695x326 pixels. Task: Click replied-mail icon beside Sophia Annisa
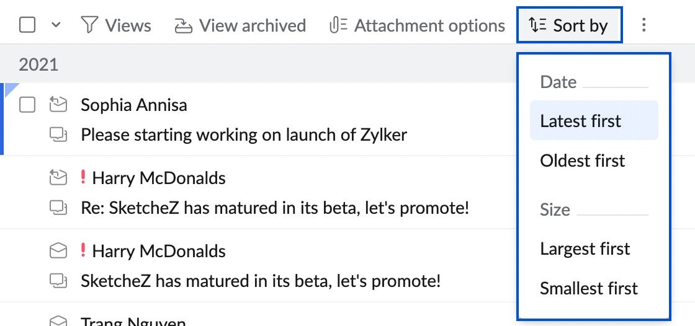(x=58, y=105)
